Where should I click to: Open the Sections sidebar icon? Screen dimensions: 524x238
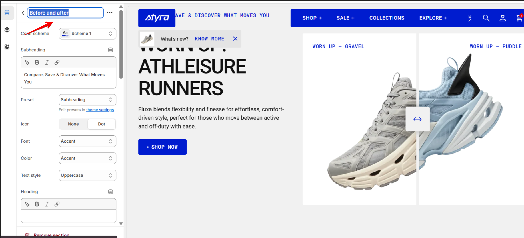click(7, 13)
